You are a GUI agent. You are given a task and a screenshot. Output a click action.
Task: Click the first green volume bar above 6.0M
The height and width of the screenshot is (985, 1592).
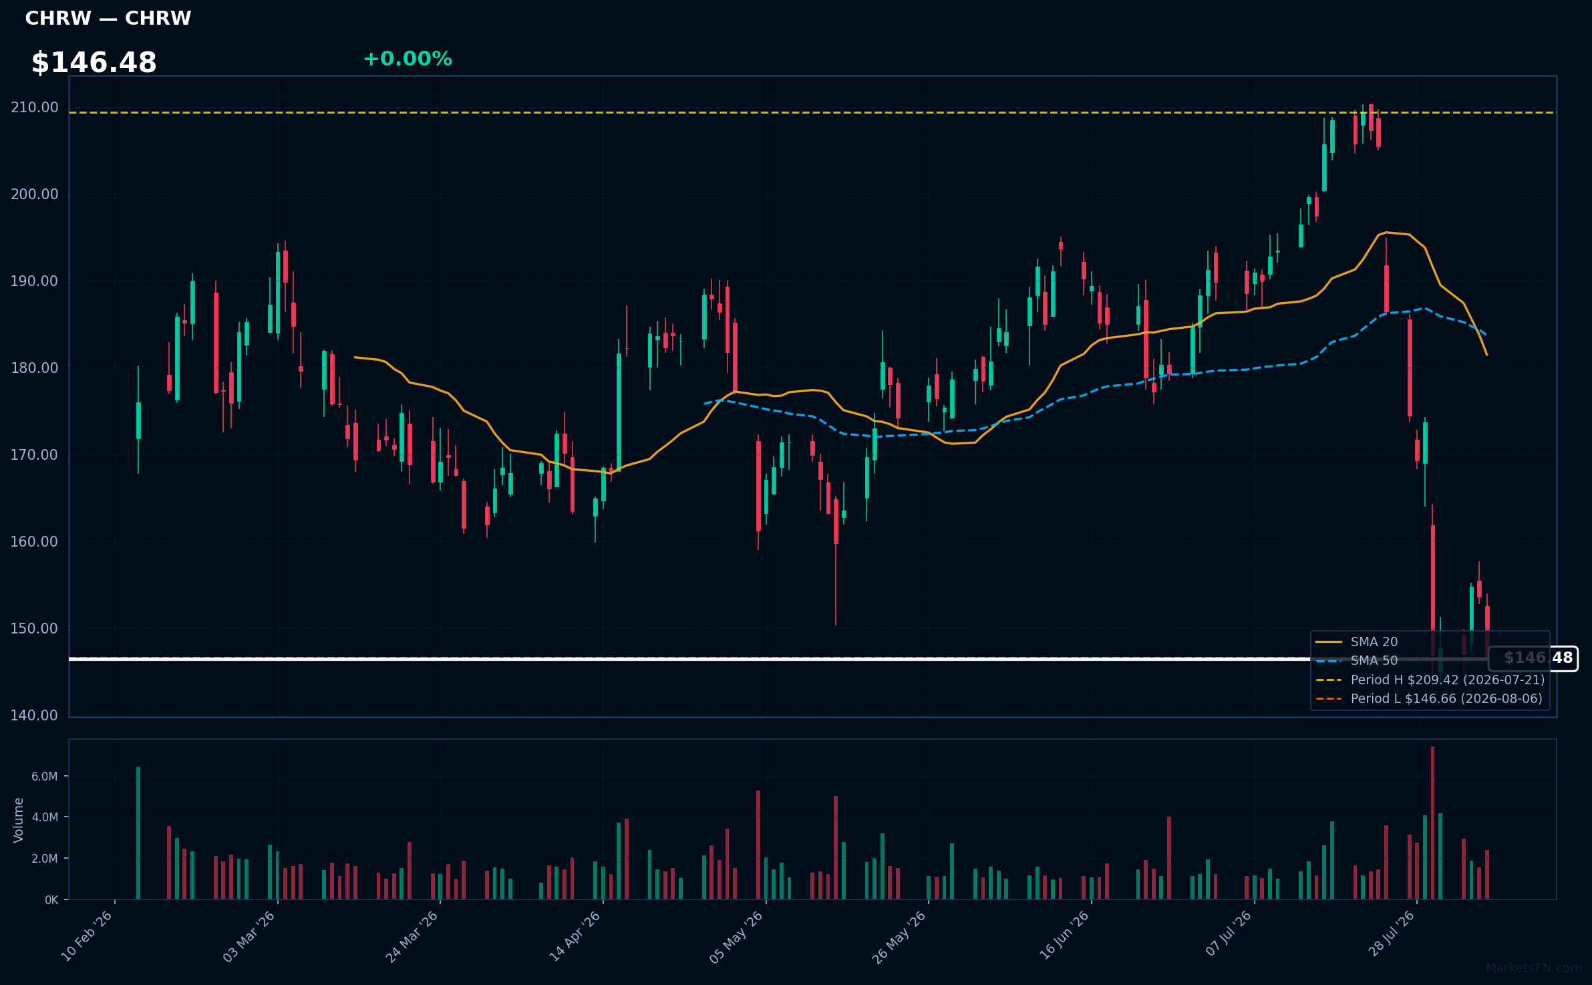pyautogui.click(x=138, y=833)
